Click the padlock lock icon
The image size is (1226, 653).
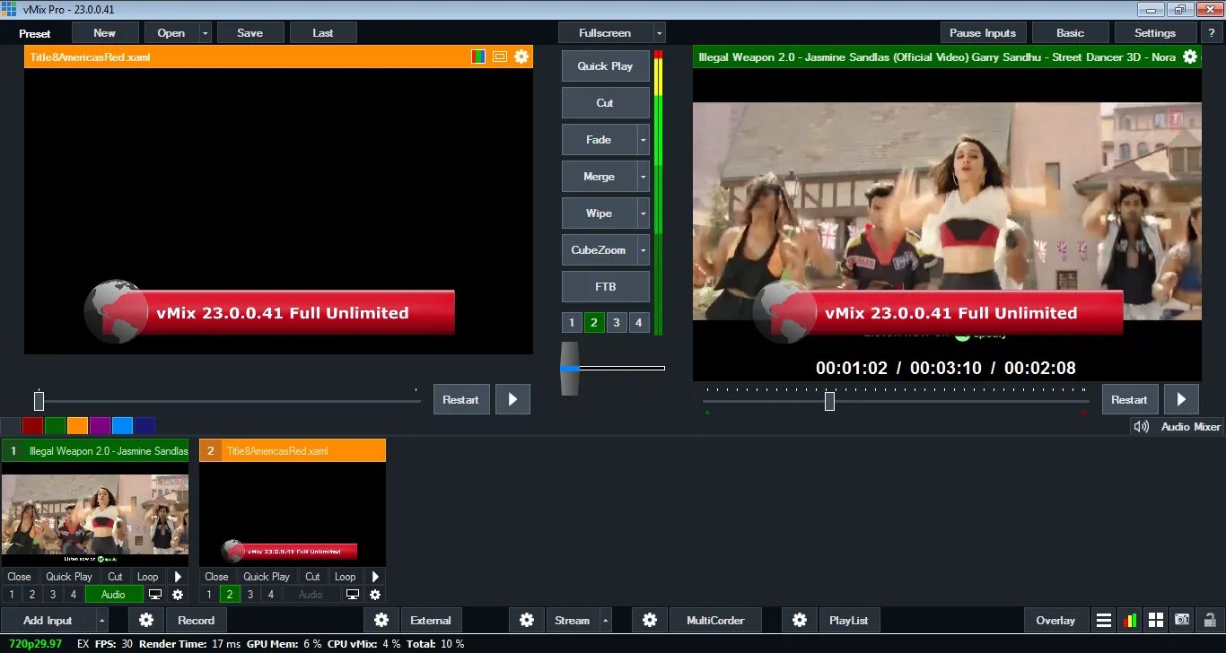click(x=1209, y=620)
